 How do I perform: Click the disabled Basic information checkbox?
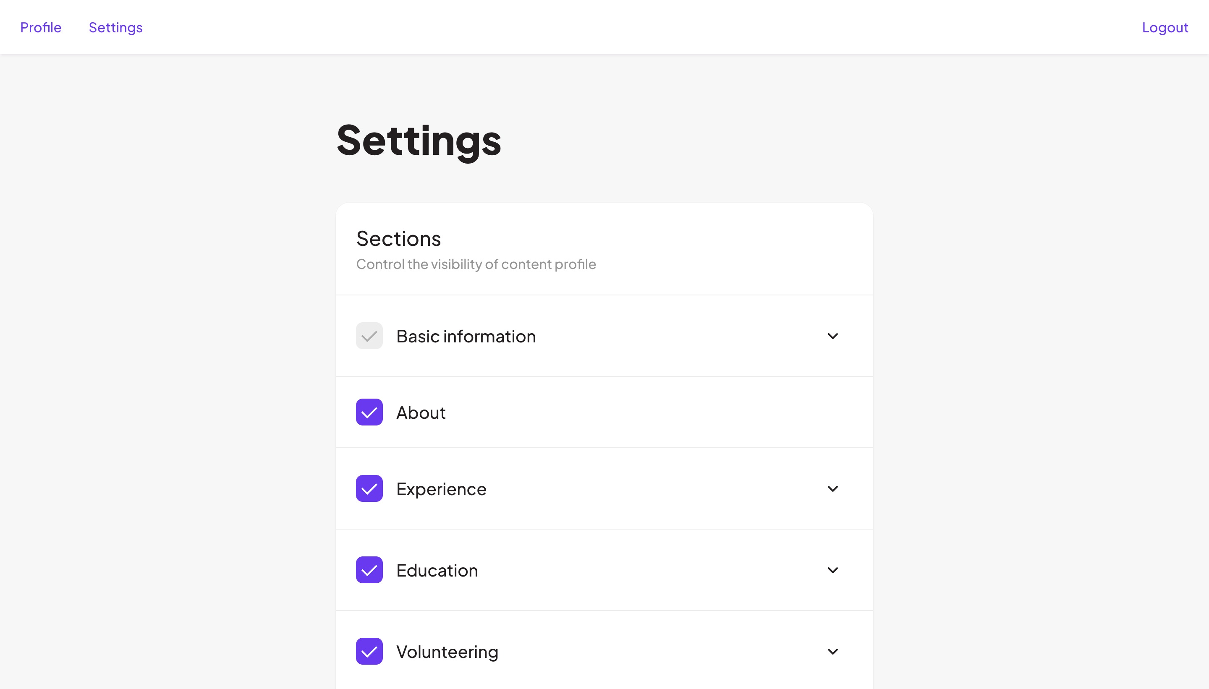(369, 336)
